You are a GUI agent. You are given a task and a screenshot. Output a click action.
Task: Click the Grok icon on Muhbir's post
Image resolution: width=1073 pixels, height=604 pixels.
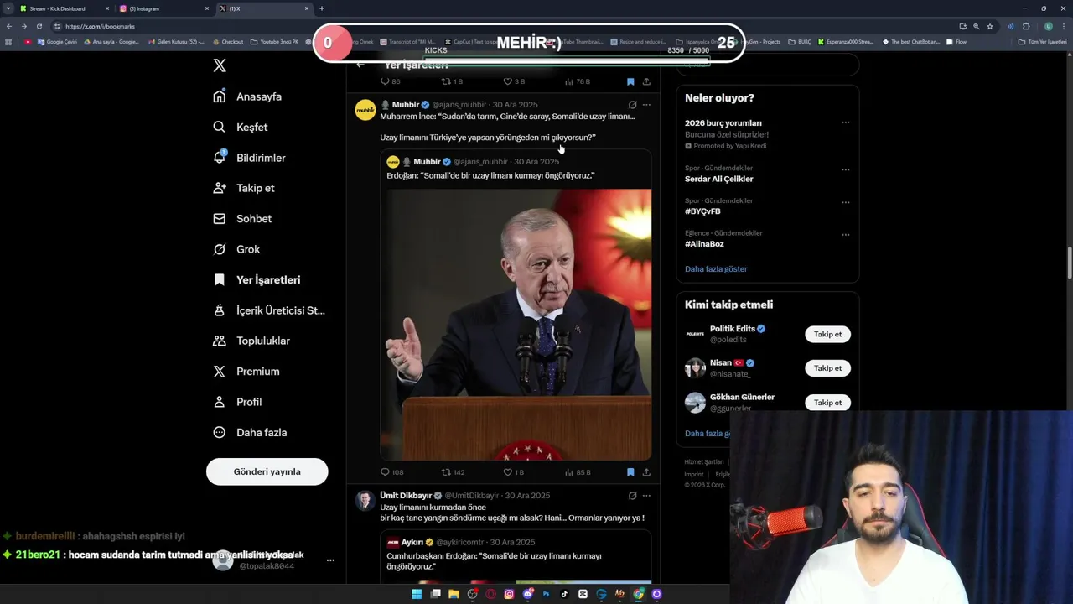tap(632, 105)
